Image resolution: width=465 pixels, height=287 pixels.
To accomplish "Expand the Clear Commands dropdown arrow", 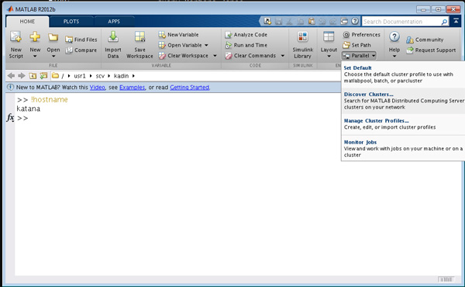I will (283, 56).
